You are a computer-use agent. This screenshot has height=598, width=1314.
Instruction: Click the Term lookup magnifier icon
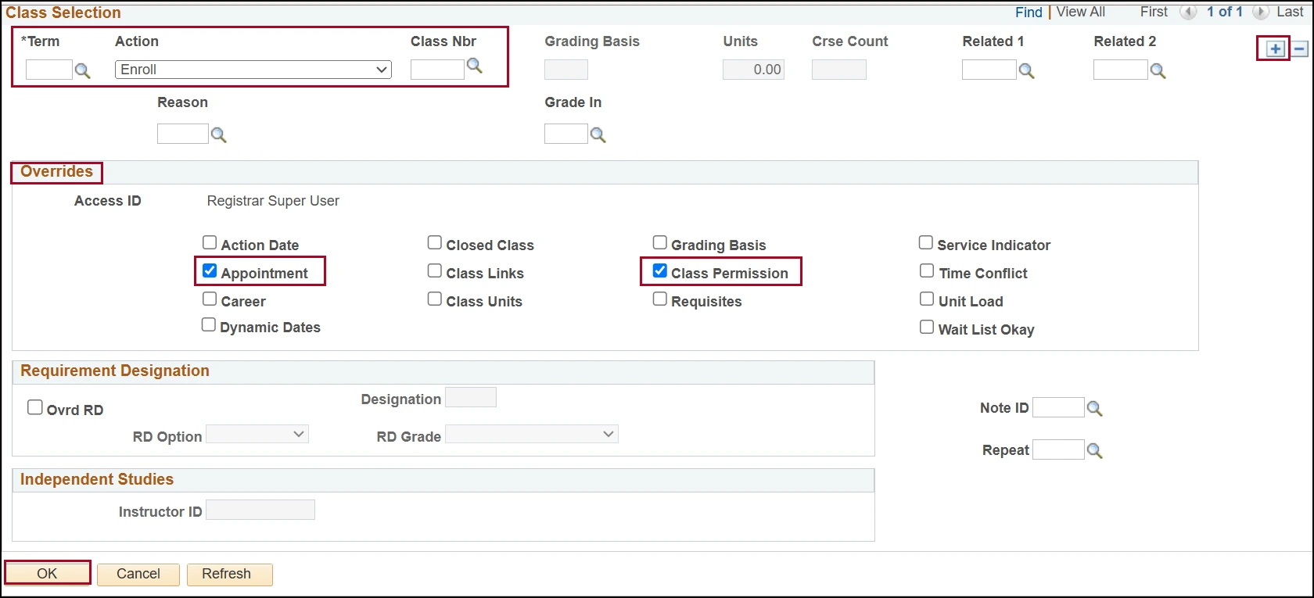(x=82, y=71)
